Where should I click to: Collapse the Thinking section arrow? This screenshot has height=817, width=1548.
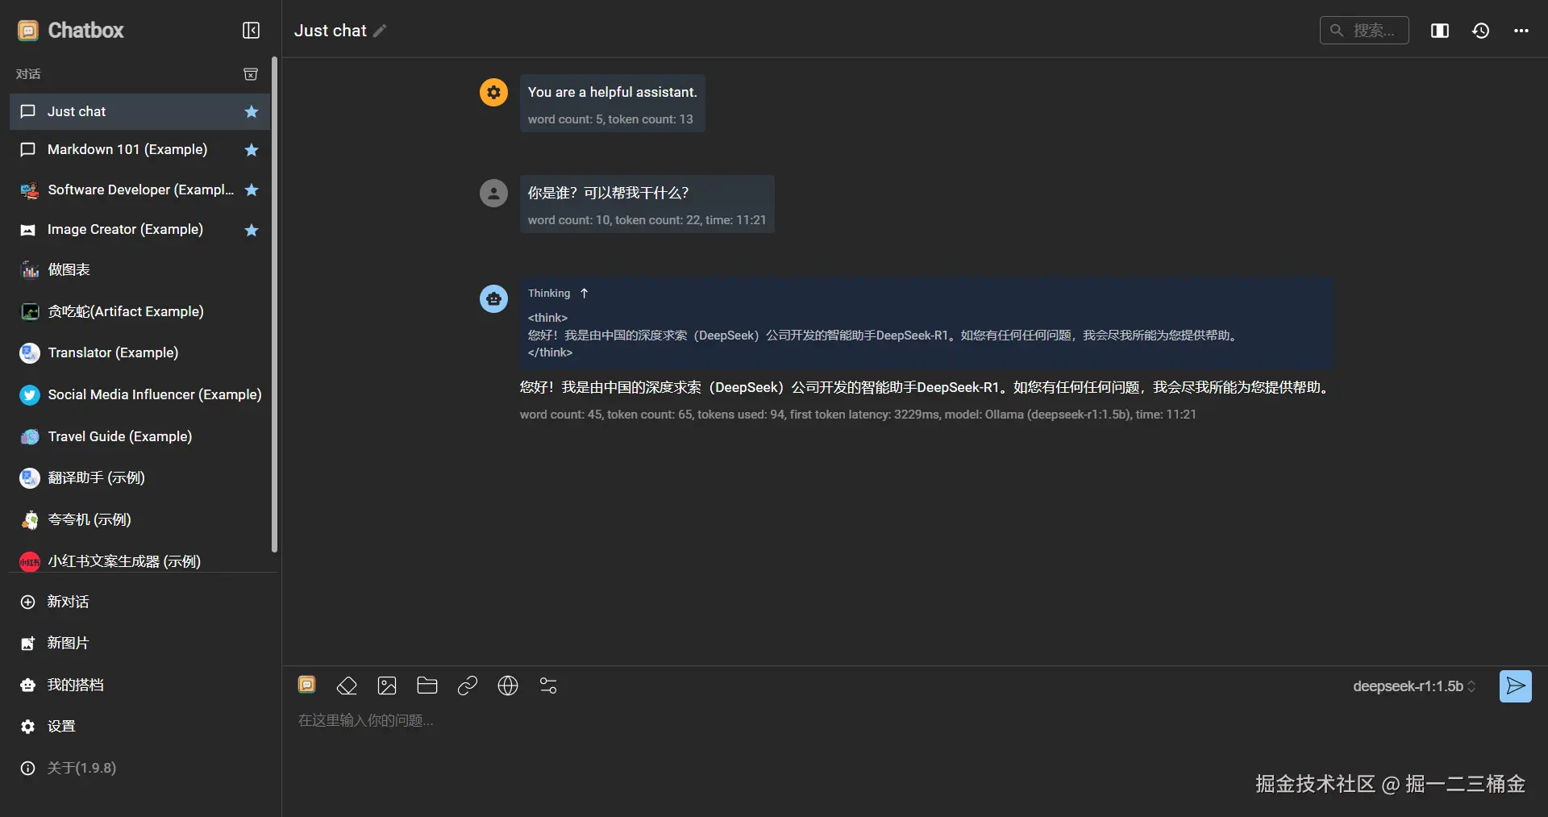[x=585, y=294]
